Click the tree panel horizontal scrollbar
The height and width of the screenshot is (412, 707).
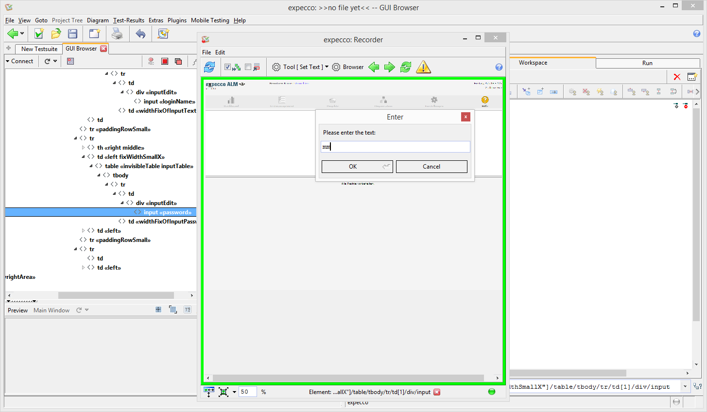click(x=116, y=295)
